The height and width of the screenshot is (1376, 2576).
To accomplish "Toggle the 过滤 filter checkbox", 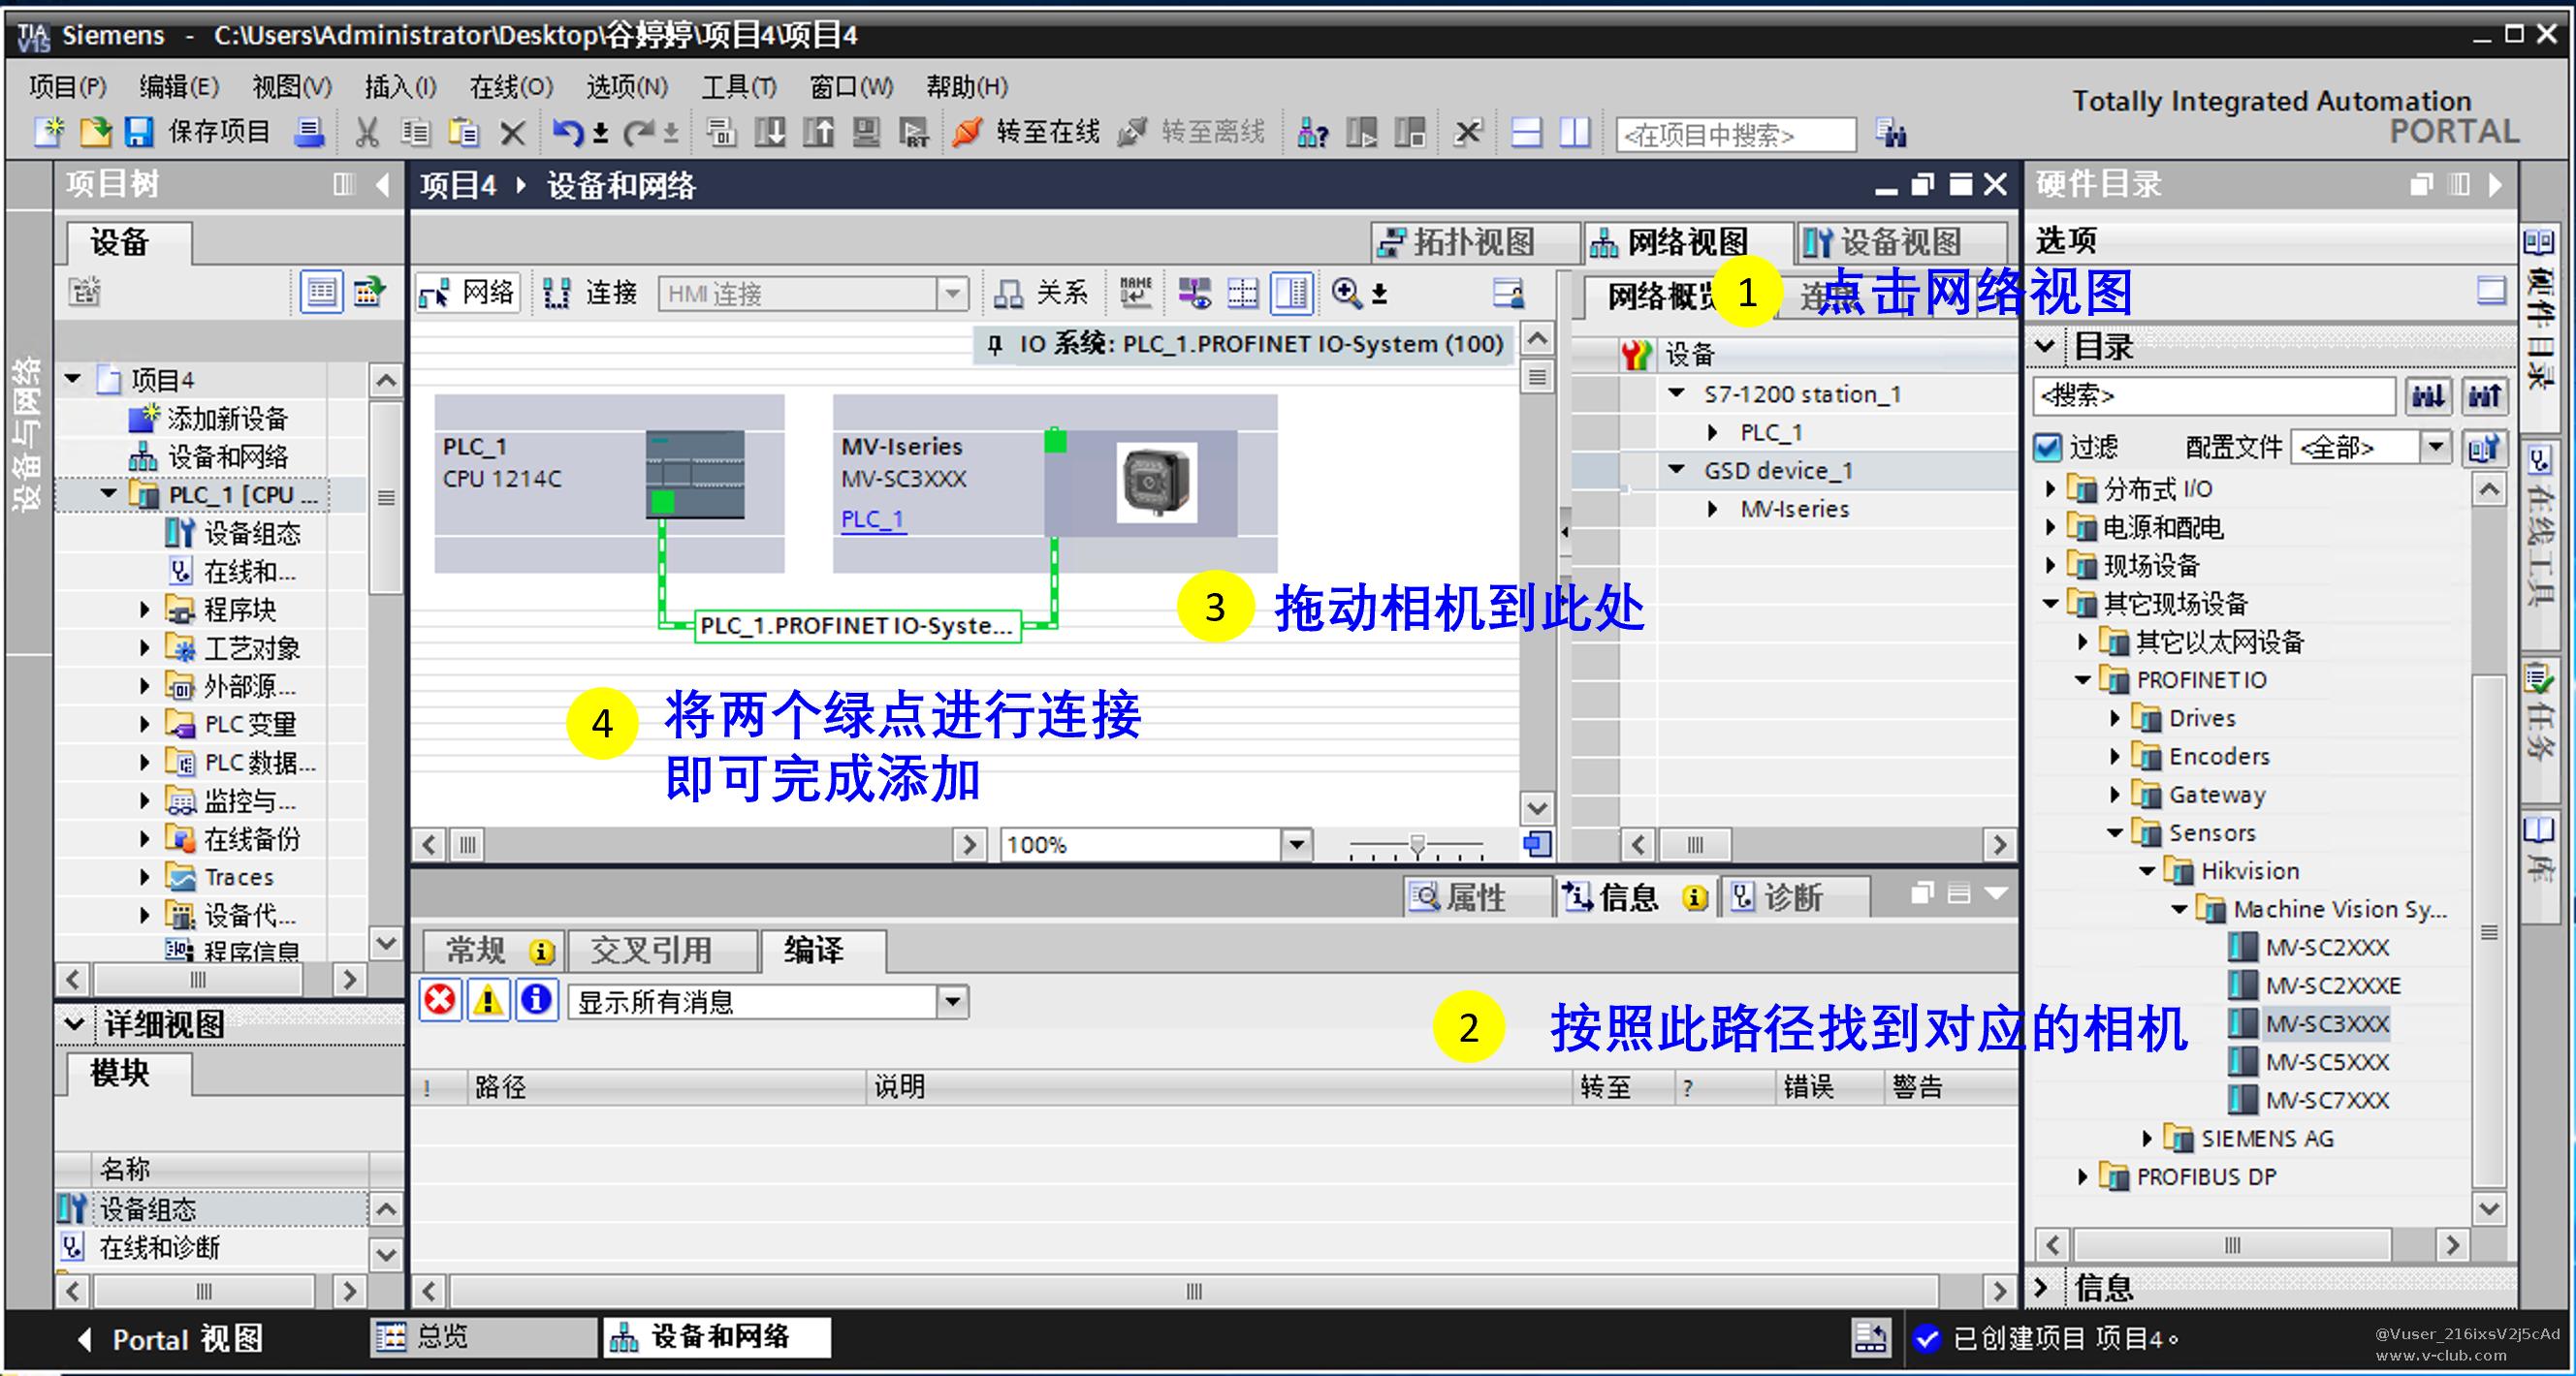I will [x=2049, y=447].
